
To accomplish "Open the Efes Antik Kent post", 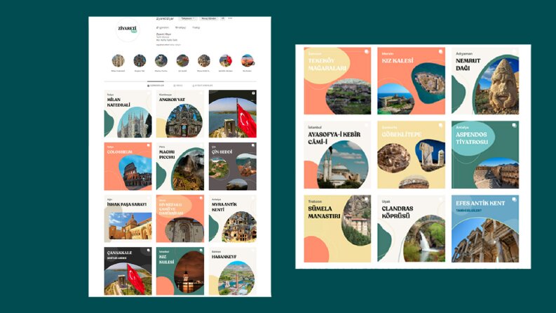I will (485, 229).
